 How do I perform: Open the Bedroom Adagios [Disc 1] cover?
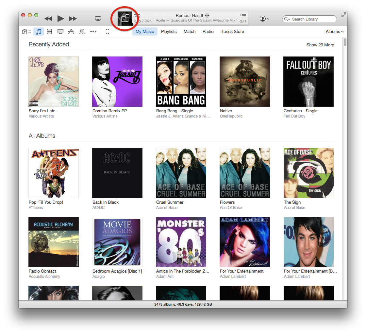(117, 242)
